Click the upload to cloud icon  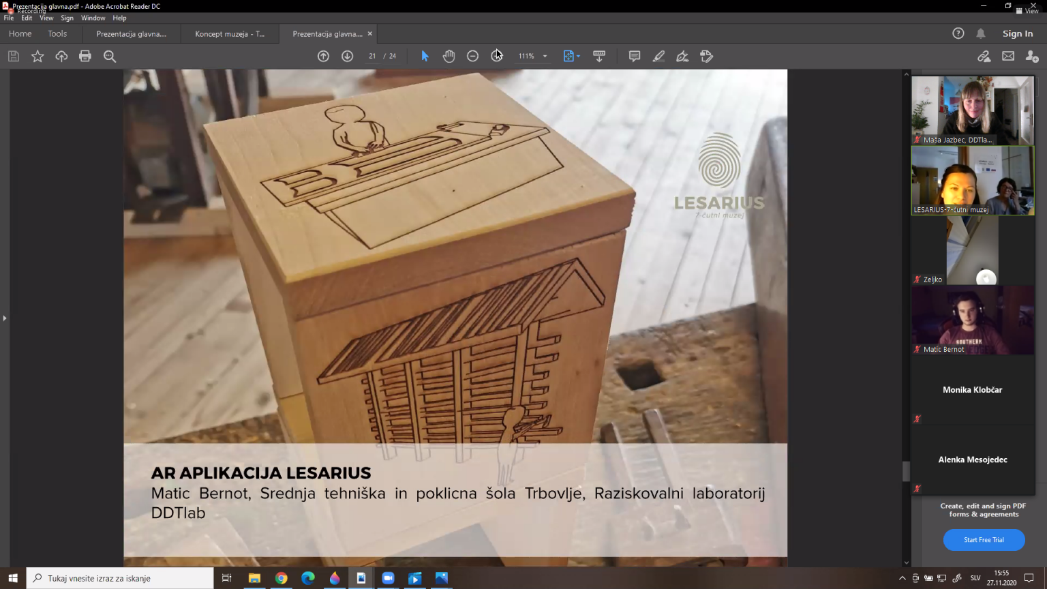click(61, 56)
